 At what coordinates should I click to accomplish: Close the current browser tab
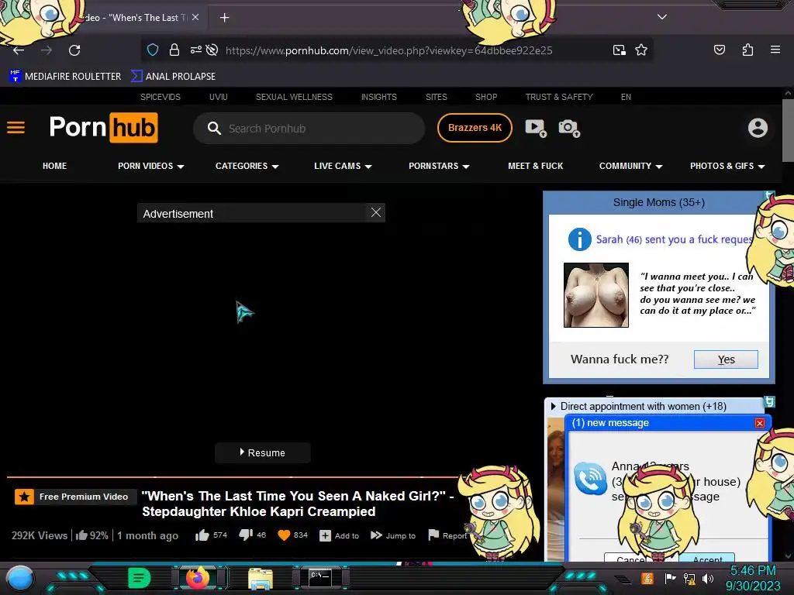coord(195,17)
